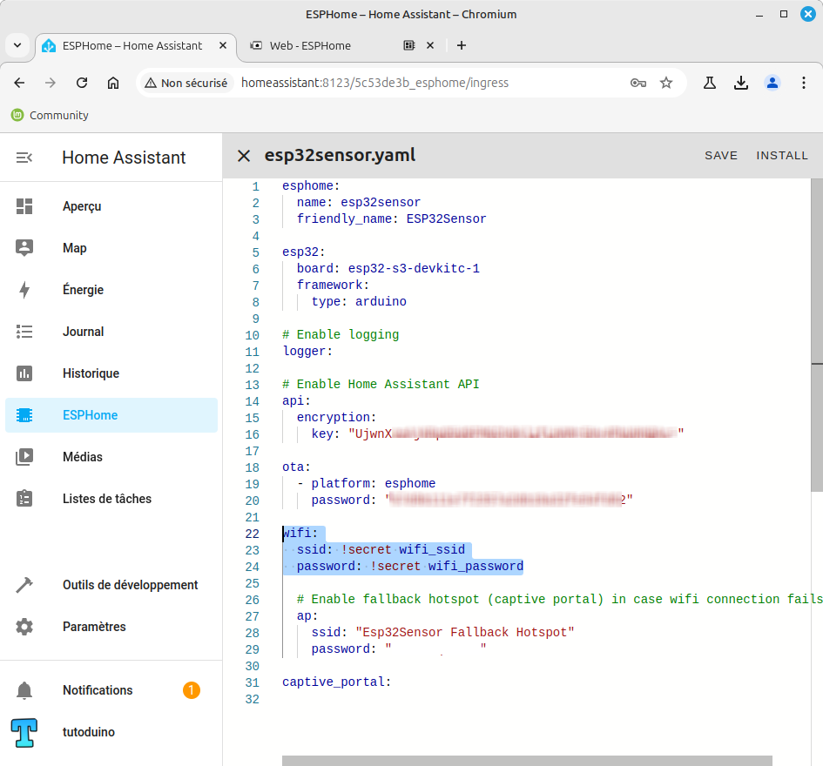
Task: Collapse the Home Assistant sidebar menu icon
Action: (24, 158)
